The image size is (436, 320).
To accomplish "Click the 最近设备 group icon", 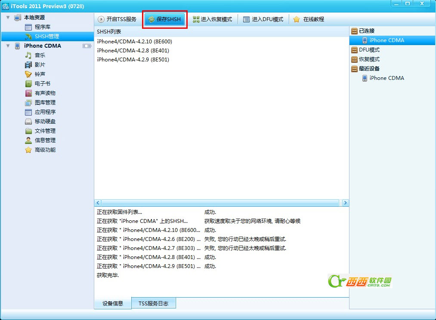I will coord(354,69).
